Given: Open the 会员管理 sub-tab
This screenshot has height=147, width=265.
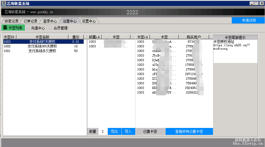Looking at the screenshot, I should pyautogui.click(x=58, y=28).
